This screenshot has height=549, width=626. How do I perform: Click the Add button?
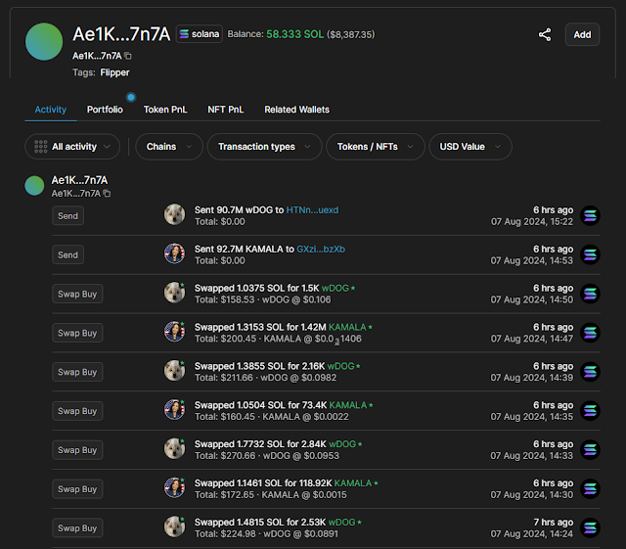pos(582,35)
